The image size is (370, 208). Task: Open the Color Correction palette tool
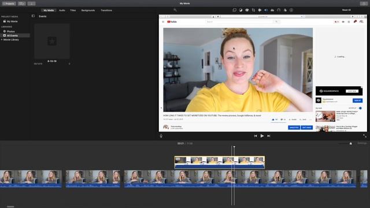(247, 10)
